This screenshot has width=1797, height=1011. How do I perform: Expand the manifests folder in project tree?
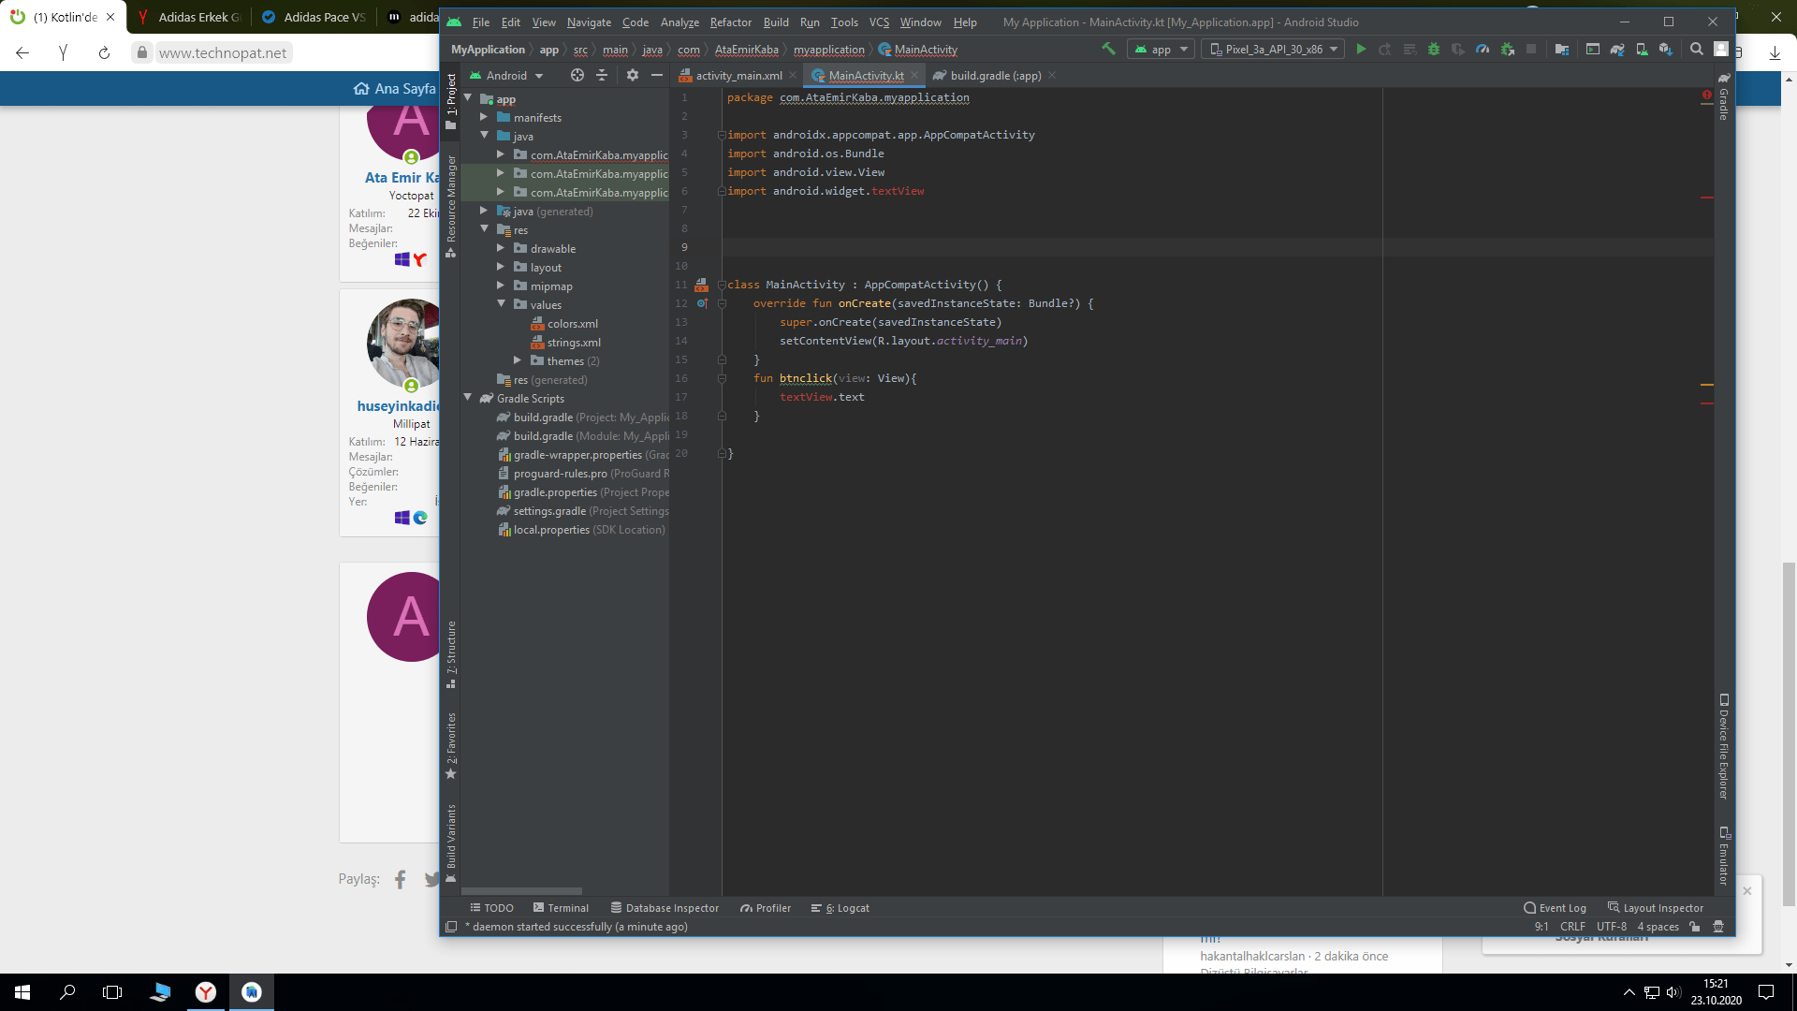(484, 117)
